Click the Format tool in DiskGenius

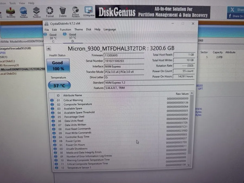coord(50,12)
